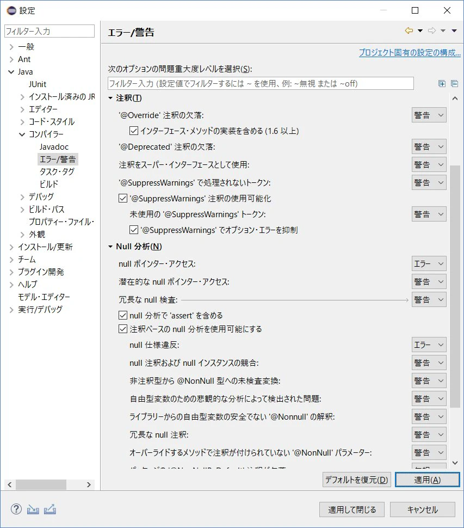Viewport: 464px width, 528px height.
Task: Toggle 注釈ベースの null 分析を使用可能にする checkbox
Action: point(123,329)
